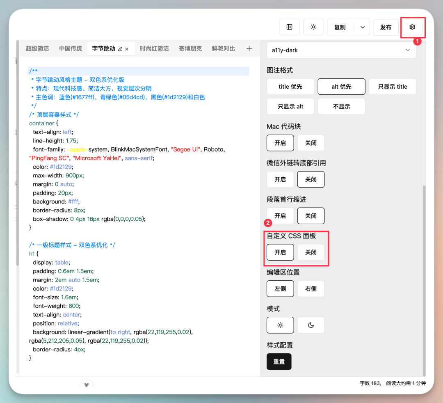Click the down arrow at the editor bottom
Viewport: 443px width, 403px height.
(87, 385)
